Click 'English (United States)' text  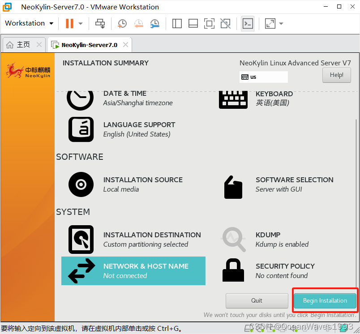[x=137, y=134]
